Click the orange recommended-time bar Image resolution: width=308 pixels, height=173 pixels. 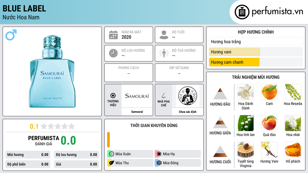108,140
